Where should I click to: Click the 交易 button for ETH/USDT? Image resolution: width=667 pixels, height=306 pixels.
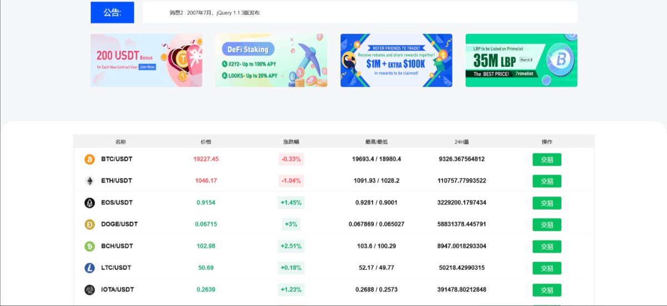click(x=547, y=181)
